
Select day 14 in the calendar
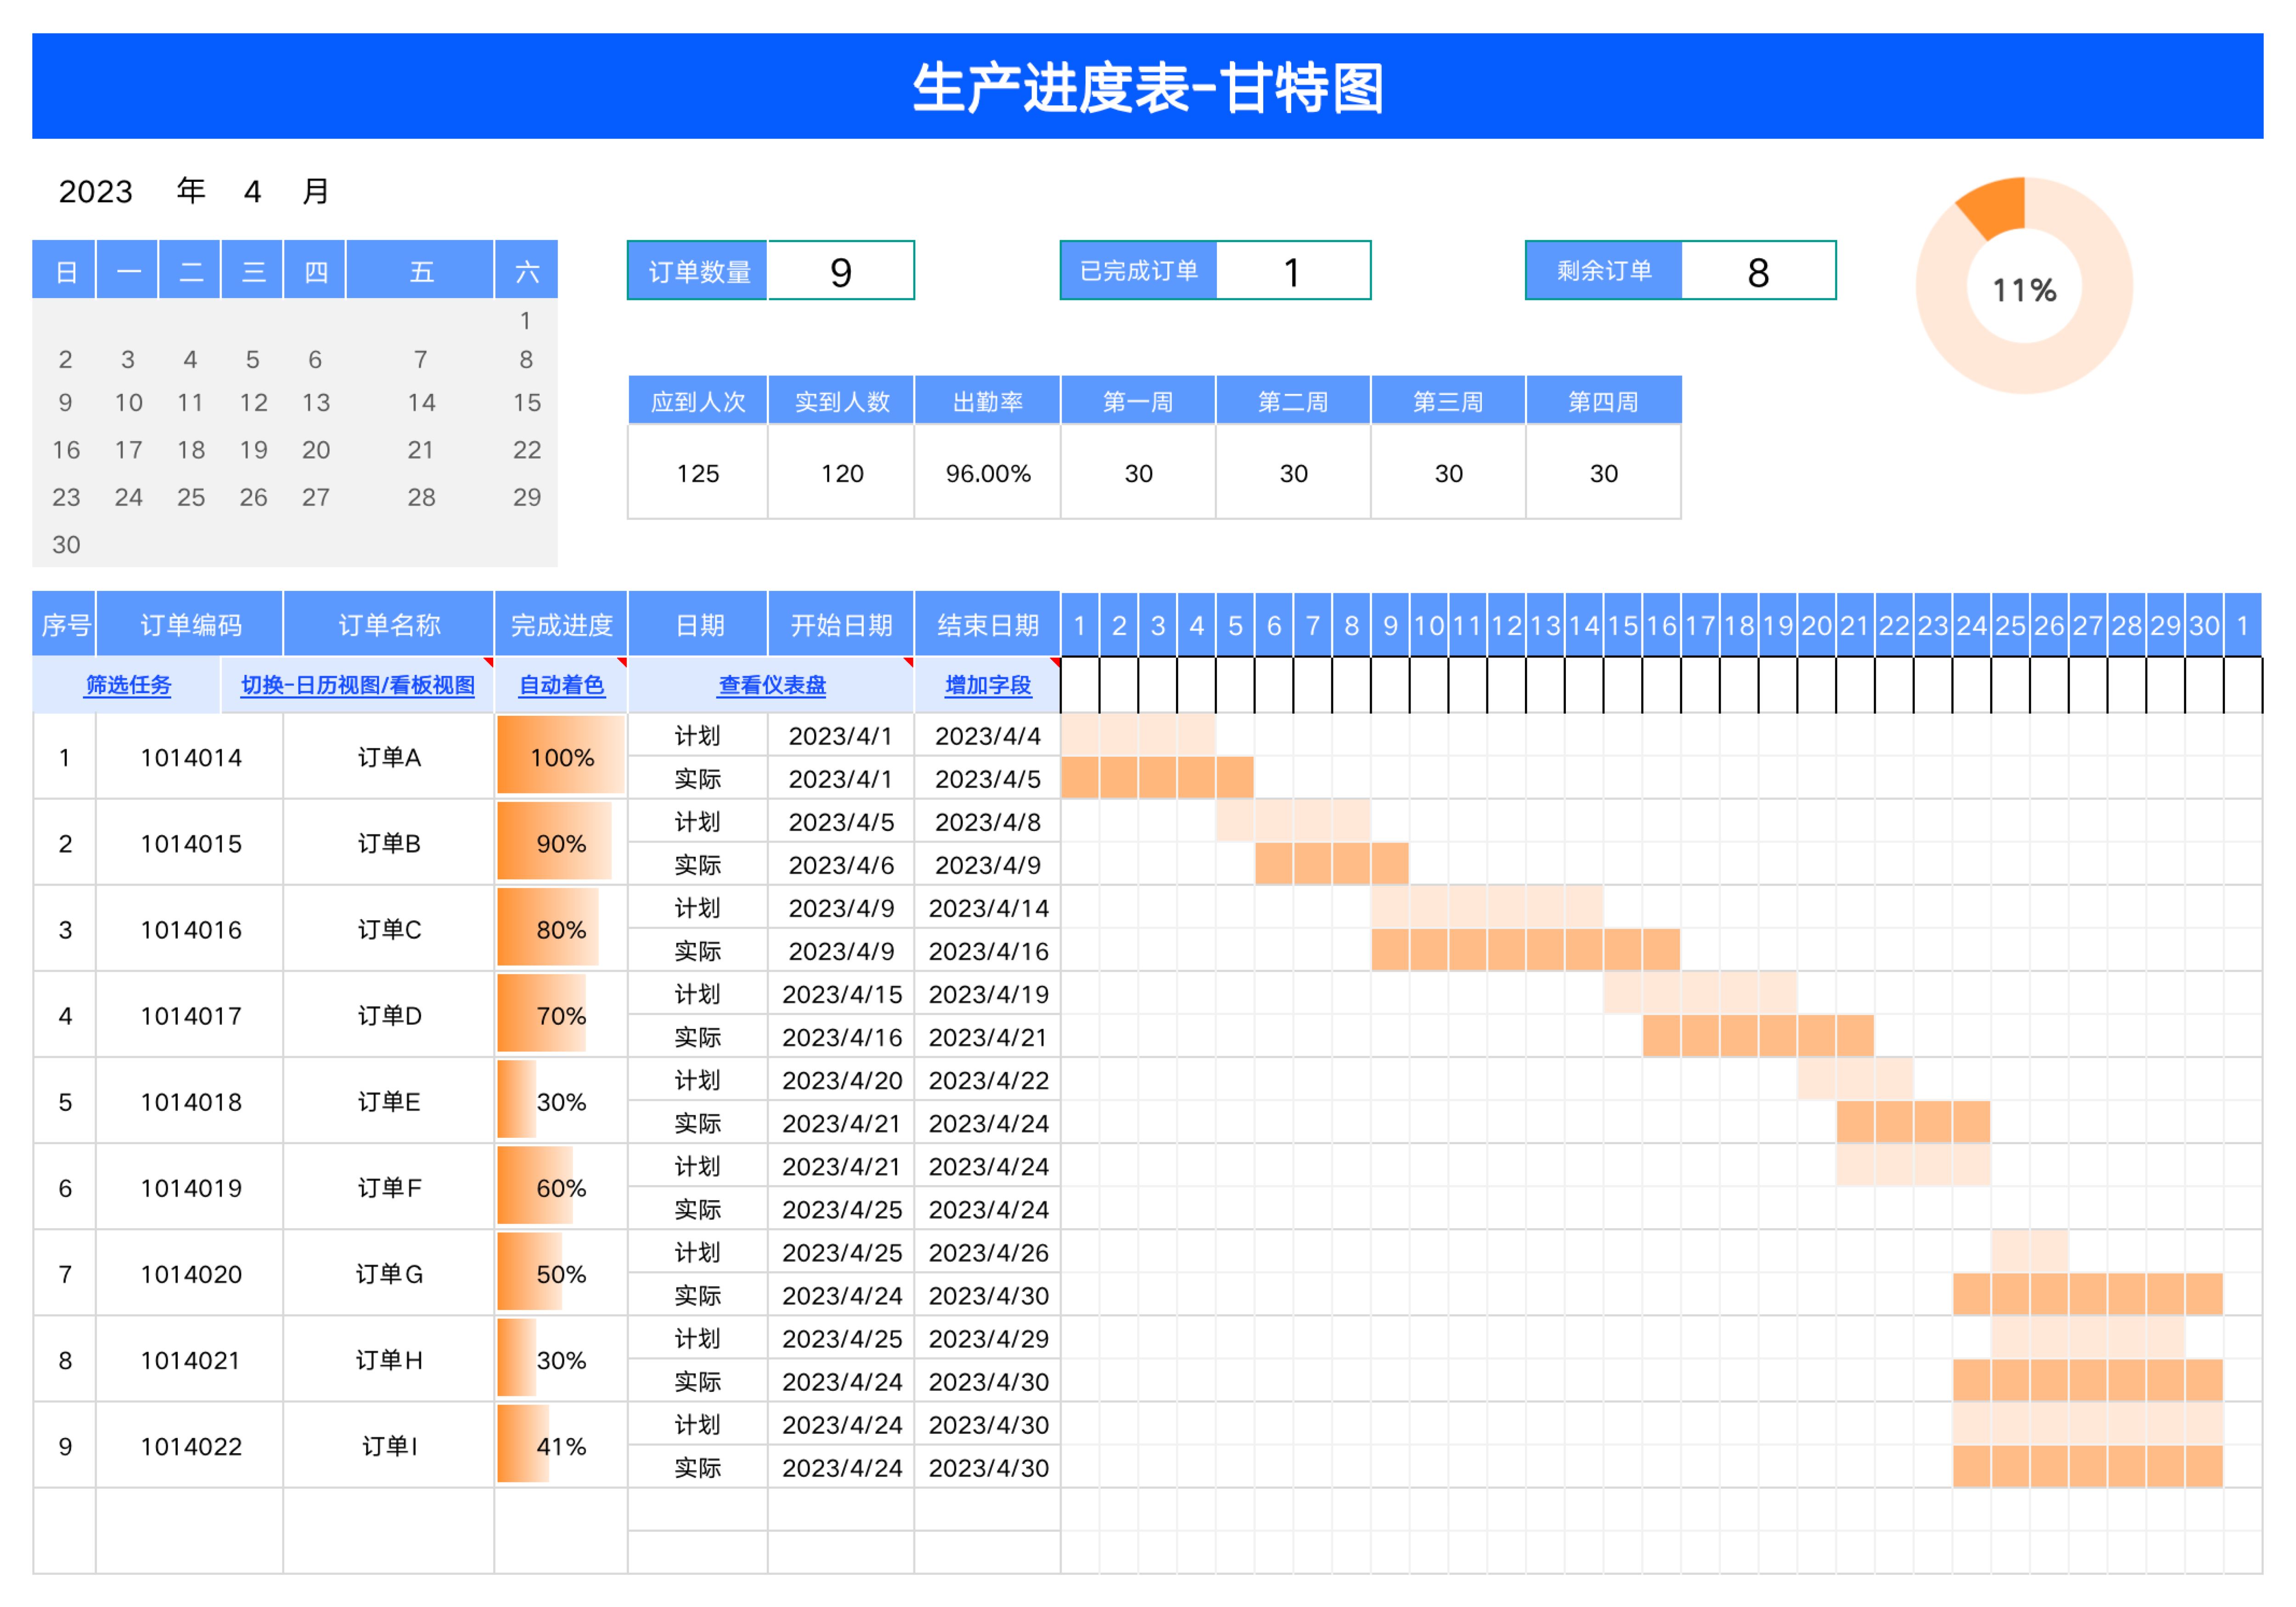tap(421, 402)
